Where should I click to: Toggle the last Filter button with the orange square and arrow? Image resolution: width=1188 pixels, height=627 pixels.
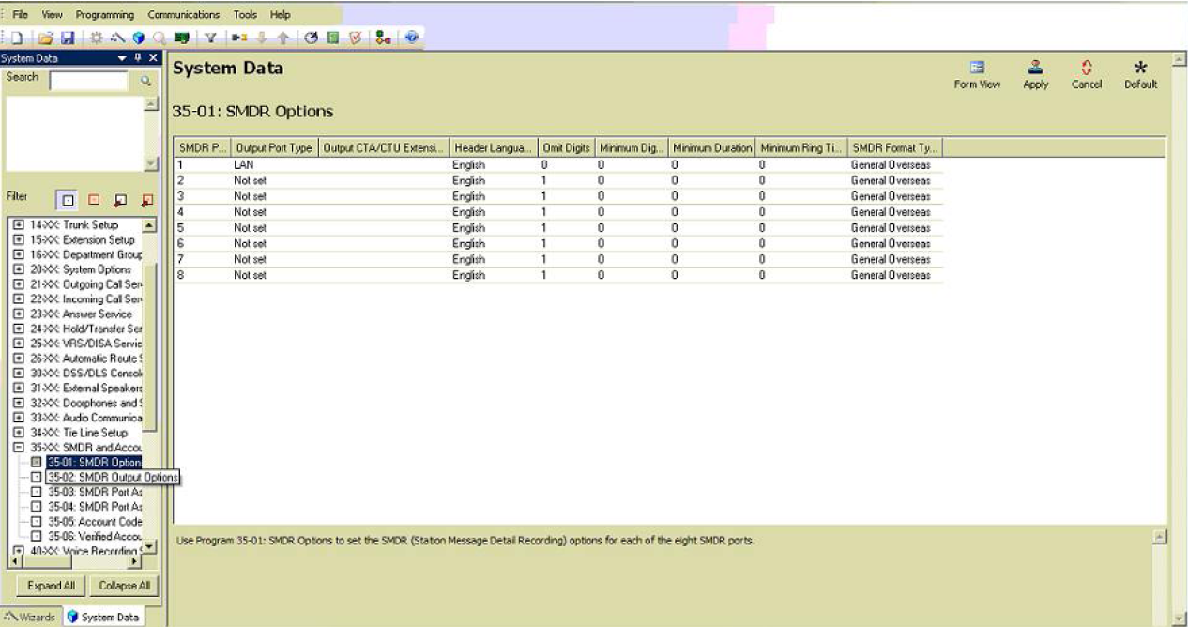tap(146, 200)
